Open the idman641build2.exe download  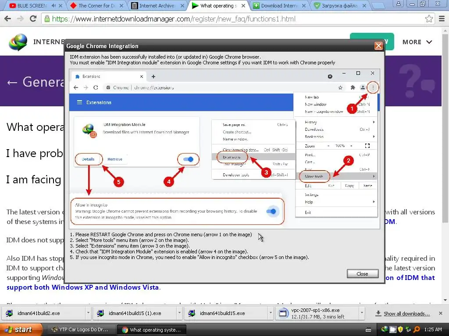click(43, 313)
